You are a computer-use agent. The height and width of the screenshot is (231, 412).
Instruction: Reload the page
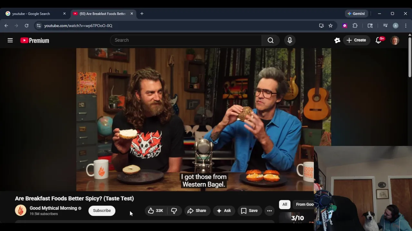[x=27, y=26]
